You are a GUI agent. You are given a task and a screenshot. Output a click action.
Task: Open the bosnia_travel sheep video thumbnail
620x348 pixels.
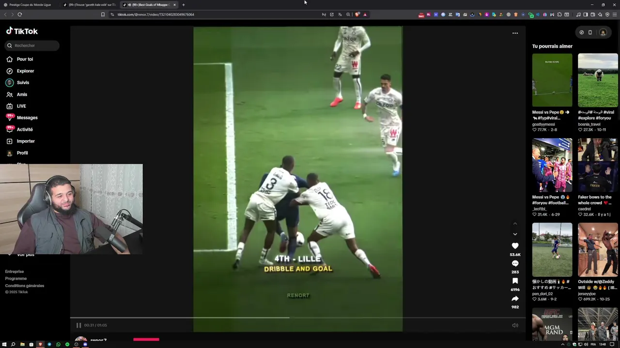(598, 80)
